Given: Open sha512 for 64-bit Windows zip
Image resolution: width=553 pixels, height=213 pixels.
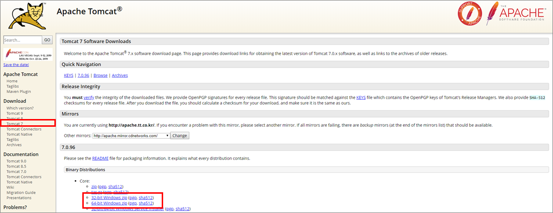Looking at the screenshot, I should click(146, 203).
